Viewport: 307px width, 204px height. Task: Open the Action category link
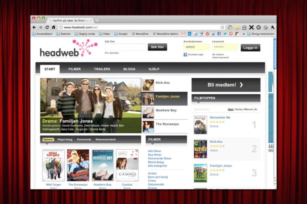pos(152,173)
